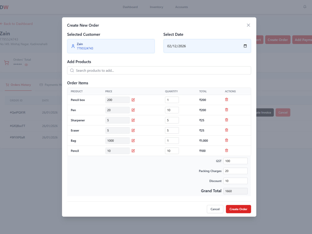Delete Bag from order items
This screenshot has width=312, height=234.
(x=227, y=140)
